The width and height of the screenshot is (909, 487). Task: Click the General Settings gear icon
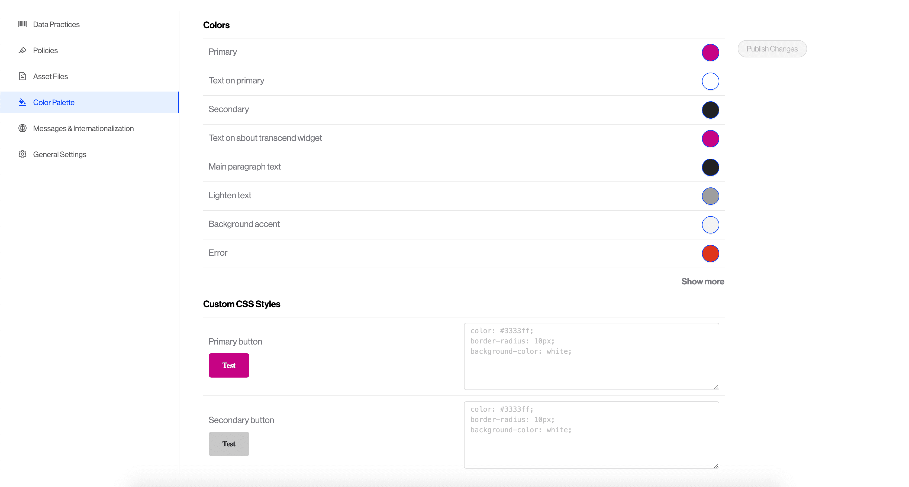pyautogui.click(x=22, y=154)
